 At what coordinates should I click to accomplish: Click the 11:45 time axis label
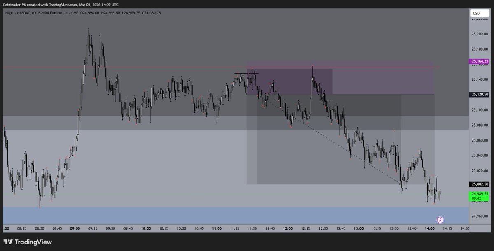tap(270, 228)
